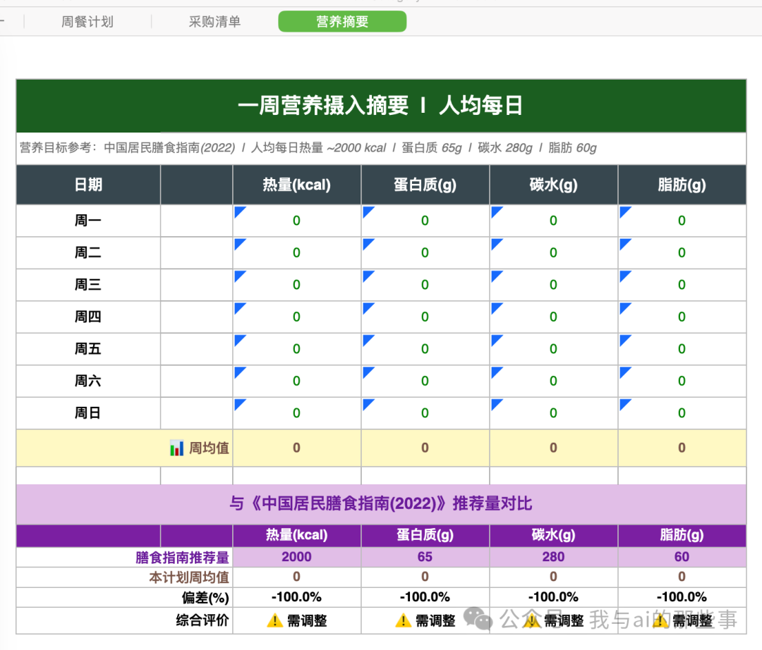This screenshot has height=650, width=762.
Task: Click comment marker in 周一 热量 cell
Action: click(238, 210)
